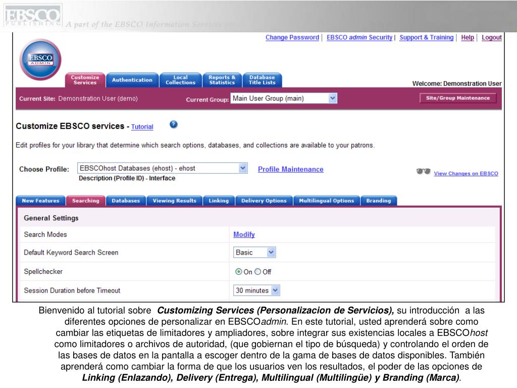Go to the Linking tab
The image size is (517, 388).
click(x=219, y=201)
